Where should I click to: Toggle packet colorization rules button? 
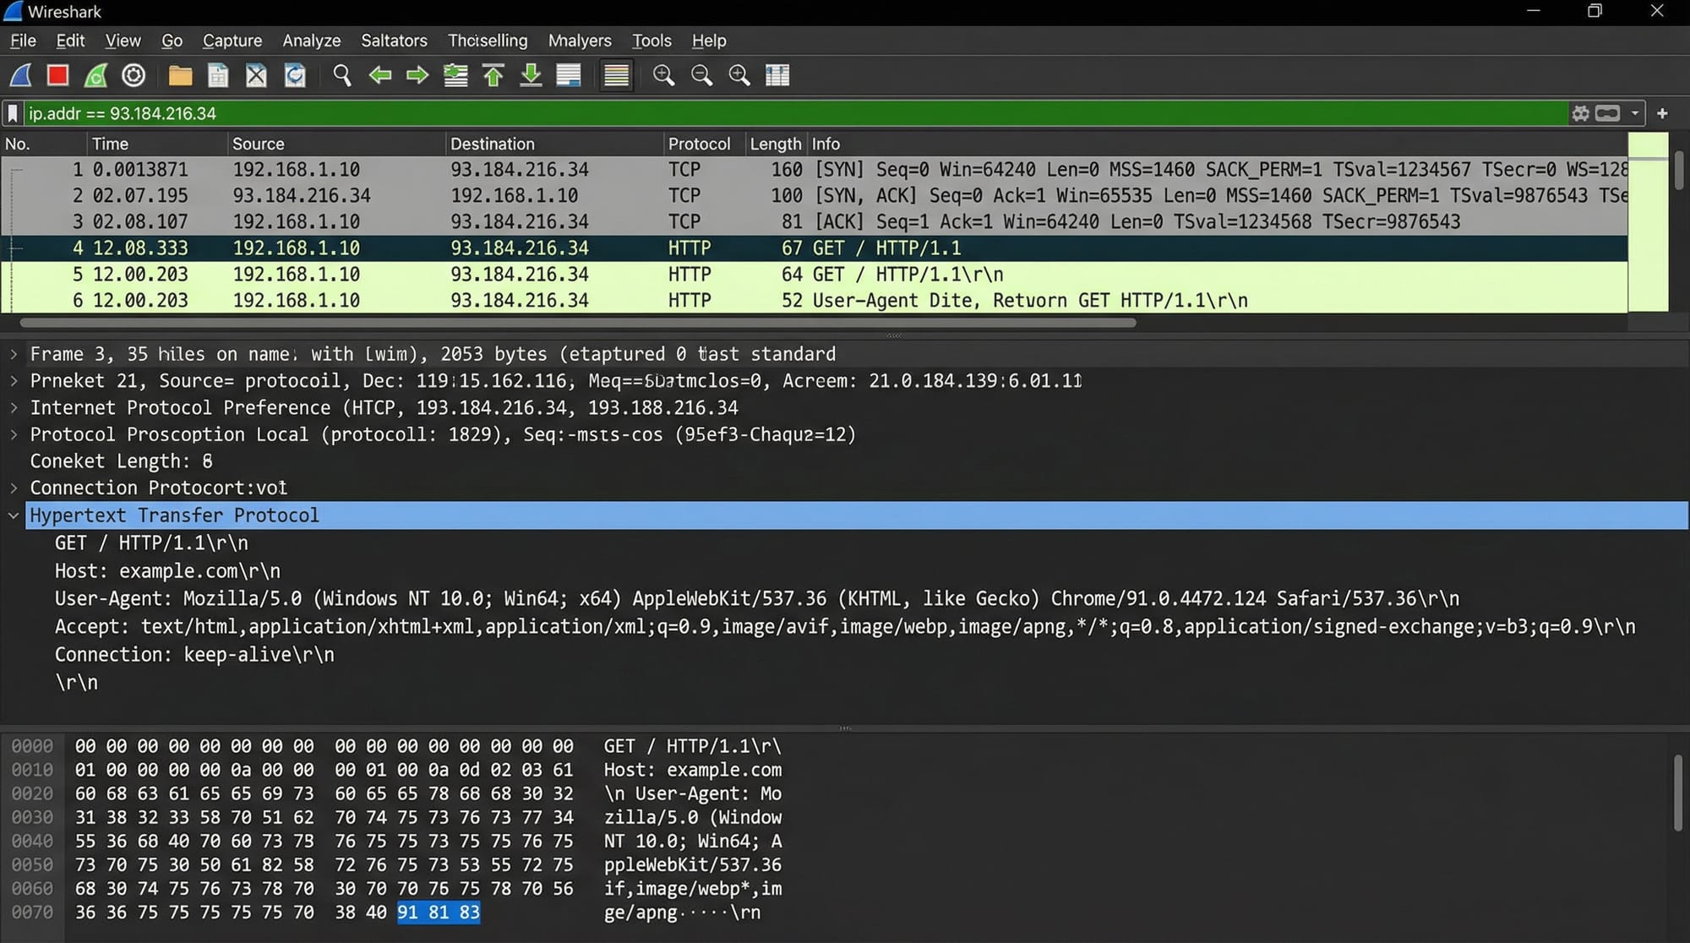tap(617, 76)
